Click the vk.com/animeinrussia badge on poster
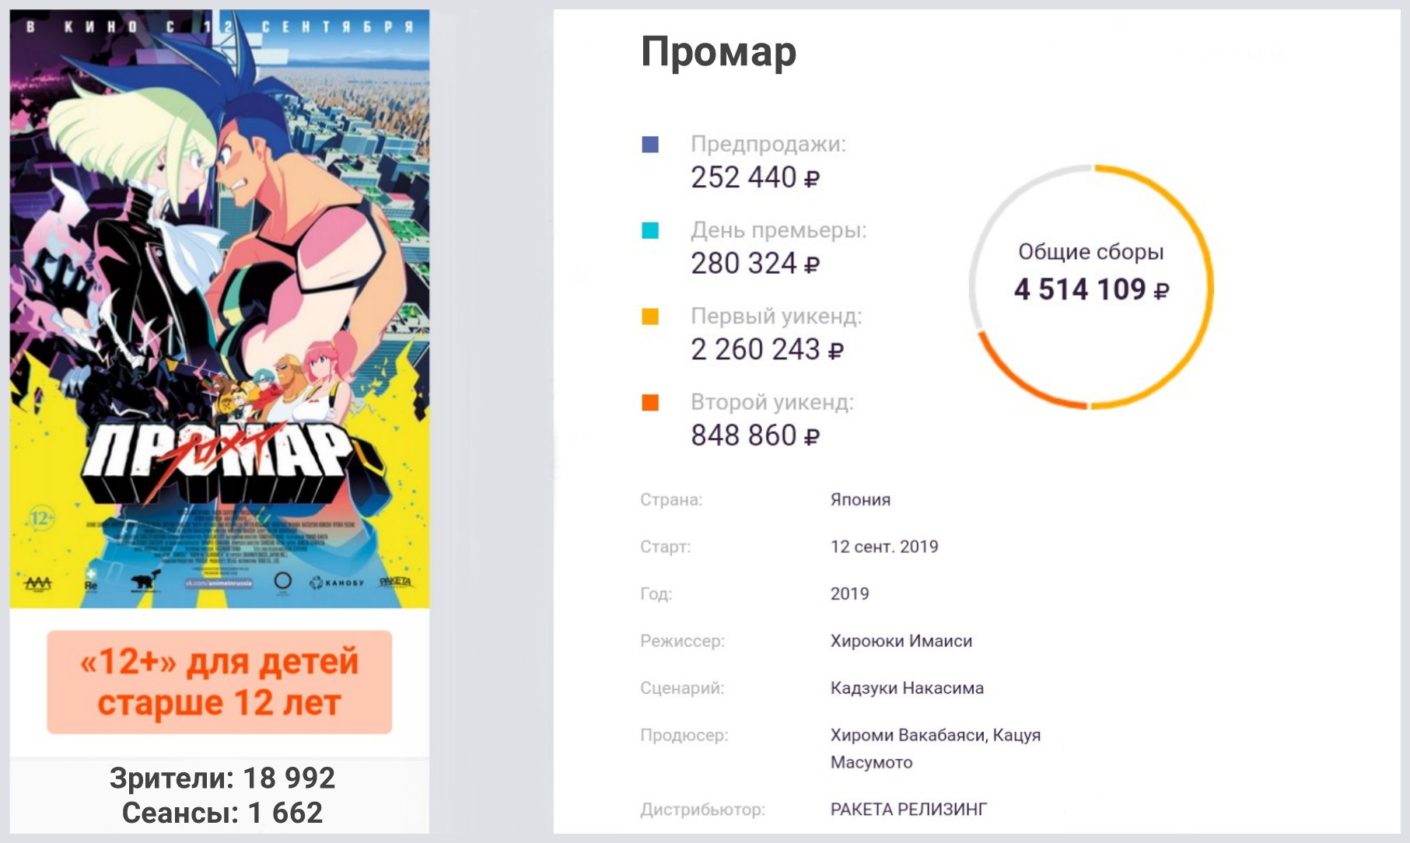This screenshot has height=843, width=1410. pos(219,583)
